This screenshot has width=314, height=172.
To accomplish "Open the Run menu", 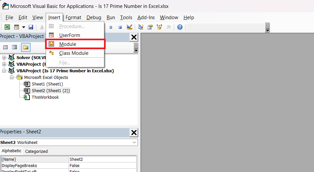I will coord(111,17).
